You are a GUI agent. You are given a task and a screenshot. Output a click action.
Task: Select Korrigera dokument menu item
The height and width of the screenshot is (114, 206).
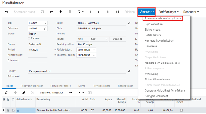click(x=156, y=96)
